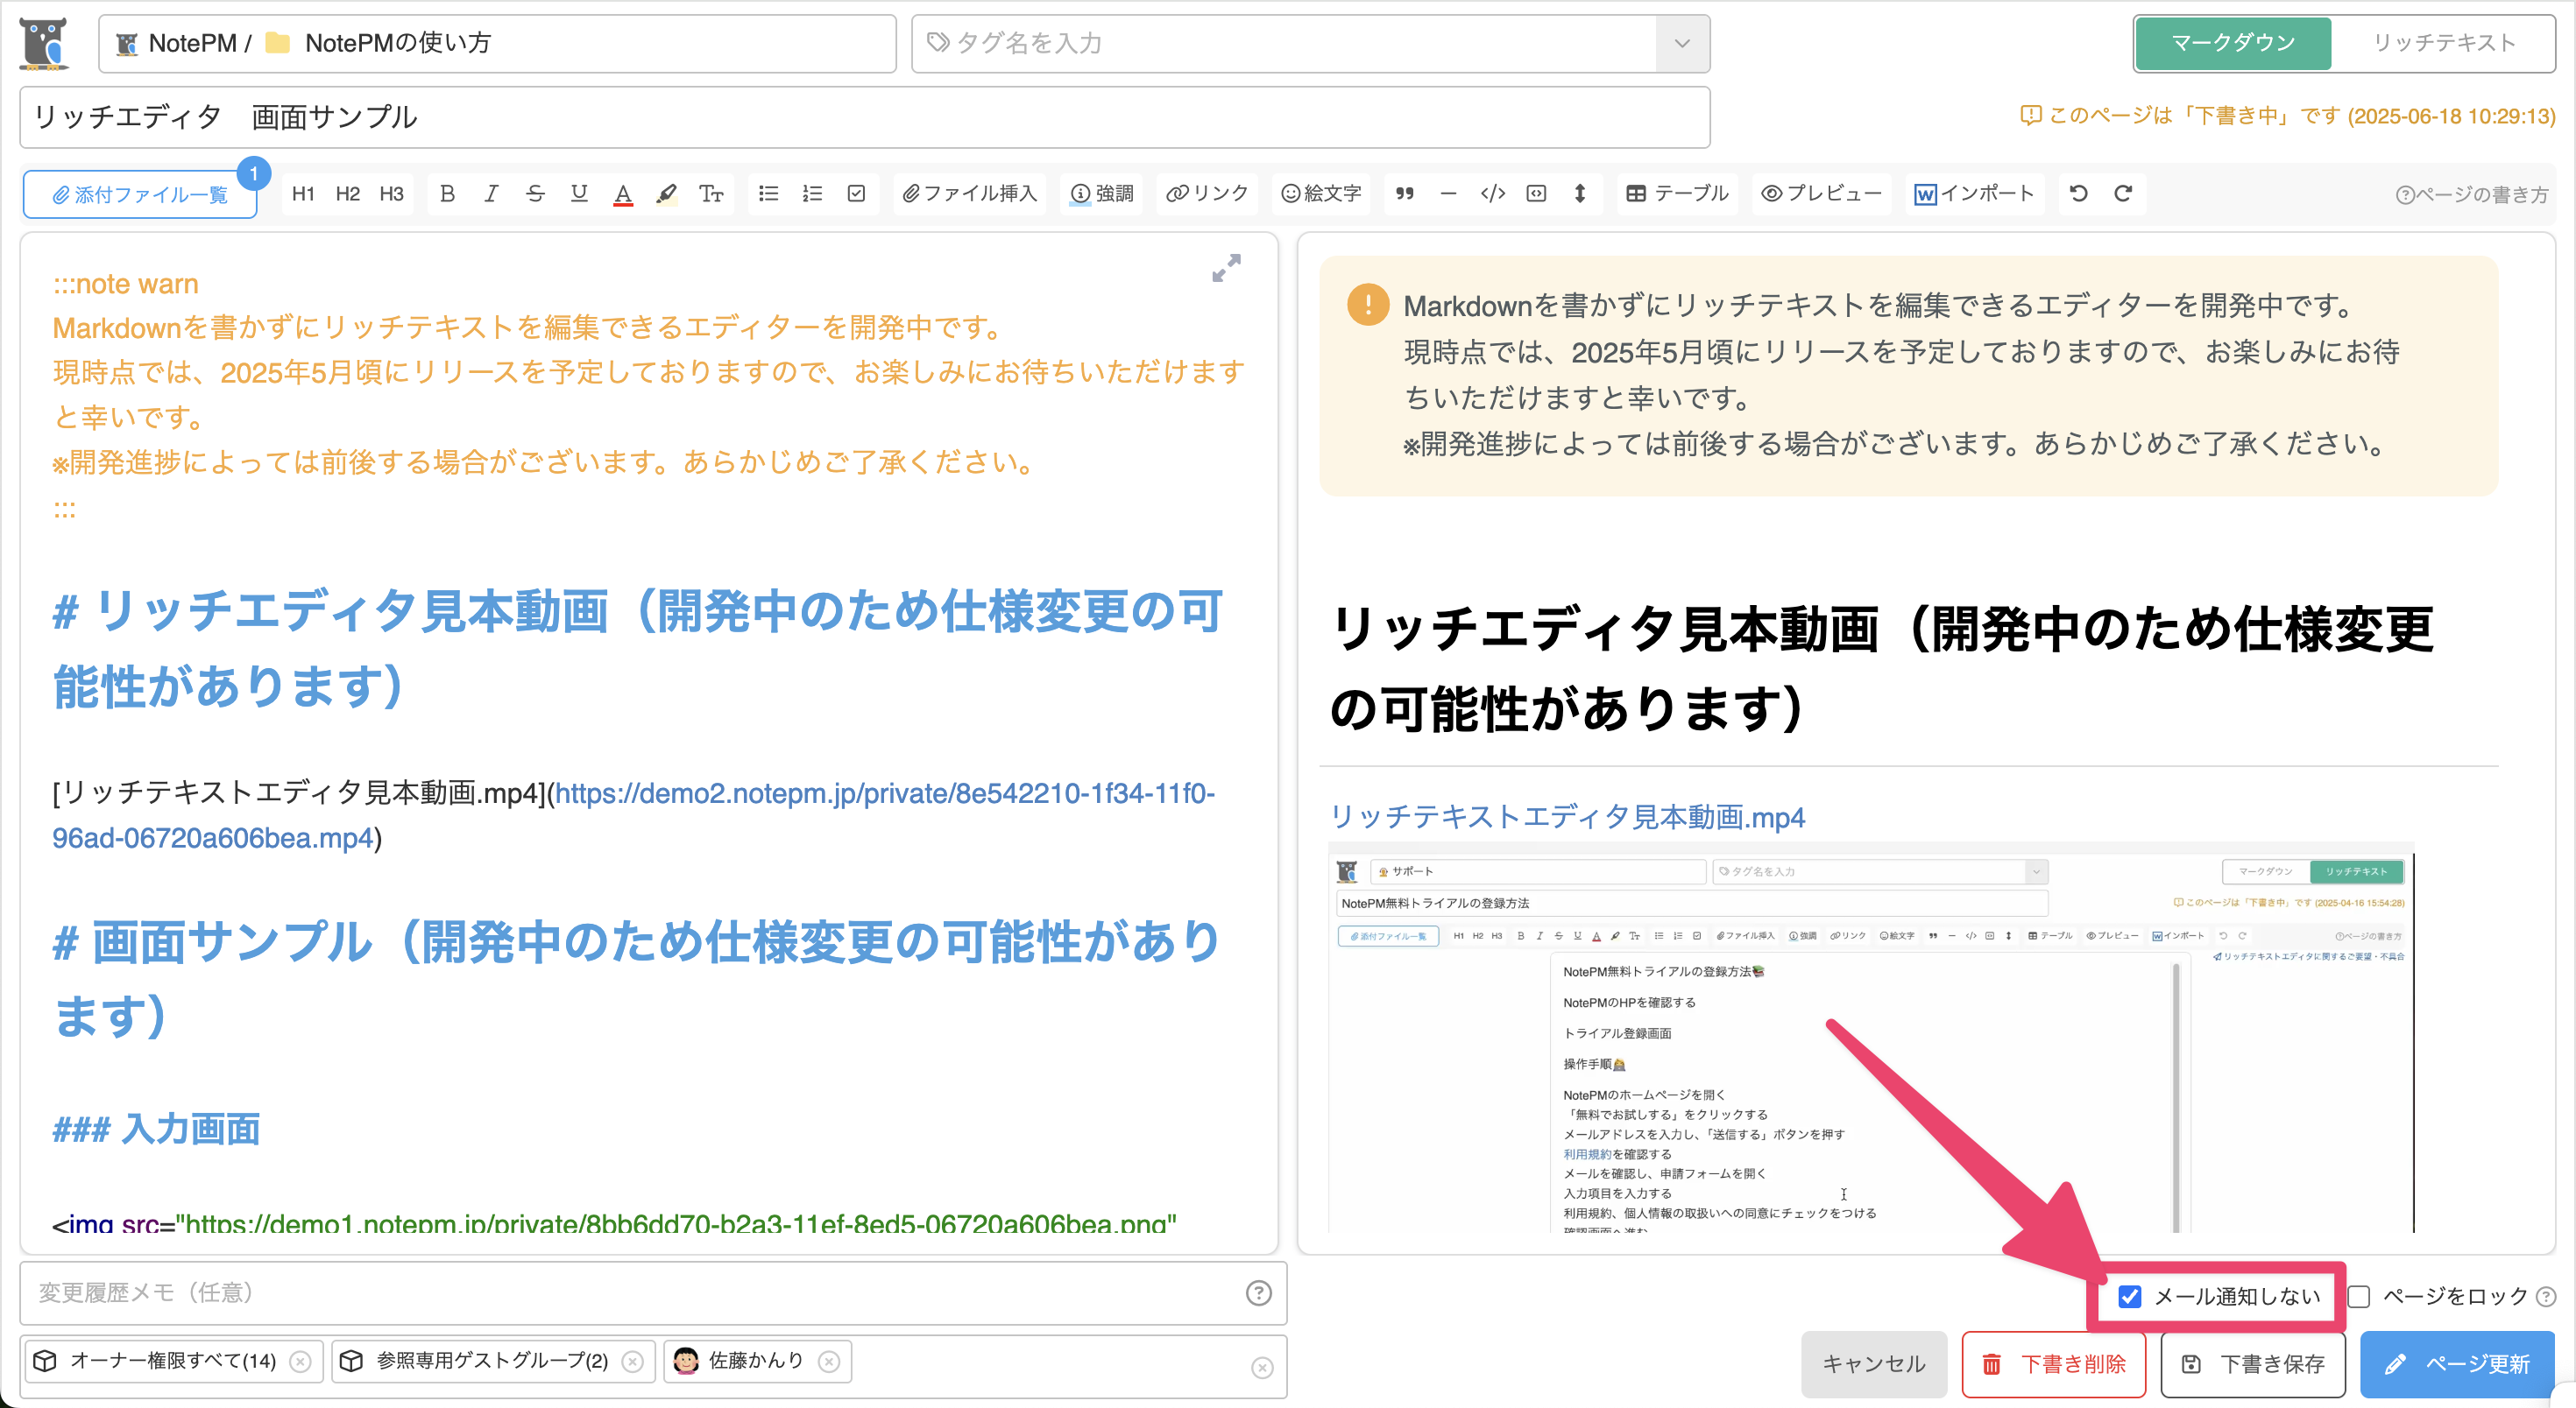The height and width of the screenshot is (1408, 2576).
Task: Click the 下書き保存 button
Action: [2253, 1364]
